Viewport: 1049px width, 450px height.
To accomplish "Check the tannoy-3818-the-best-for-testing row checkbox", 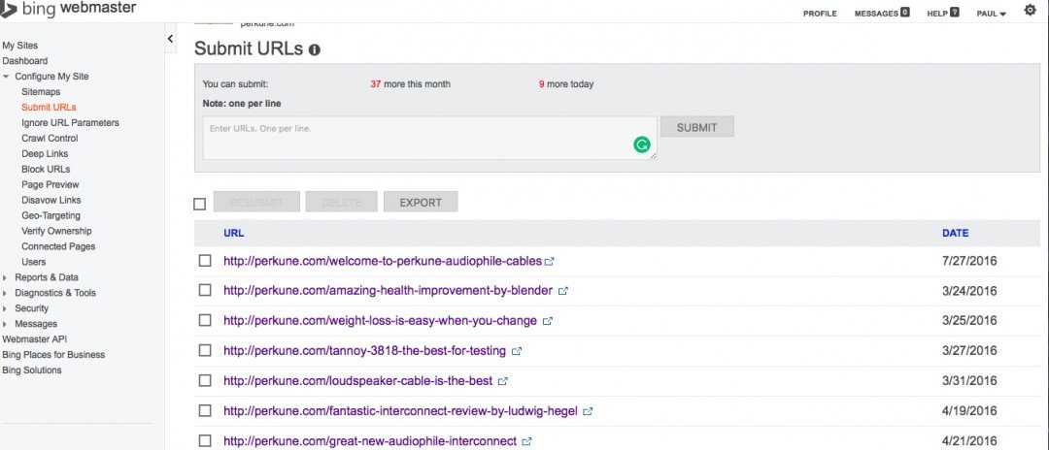I will pos(205,350).
